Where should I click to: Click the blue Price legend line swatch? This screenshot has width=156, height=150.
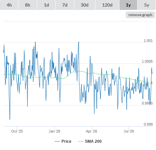57,141
